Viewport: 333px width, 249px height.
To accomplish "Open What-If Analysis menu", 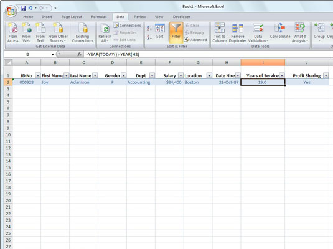I will [299, 33].
